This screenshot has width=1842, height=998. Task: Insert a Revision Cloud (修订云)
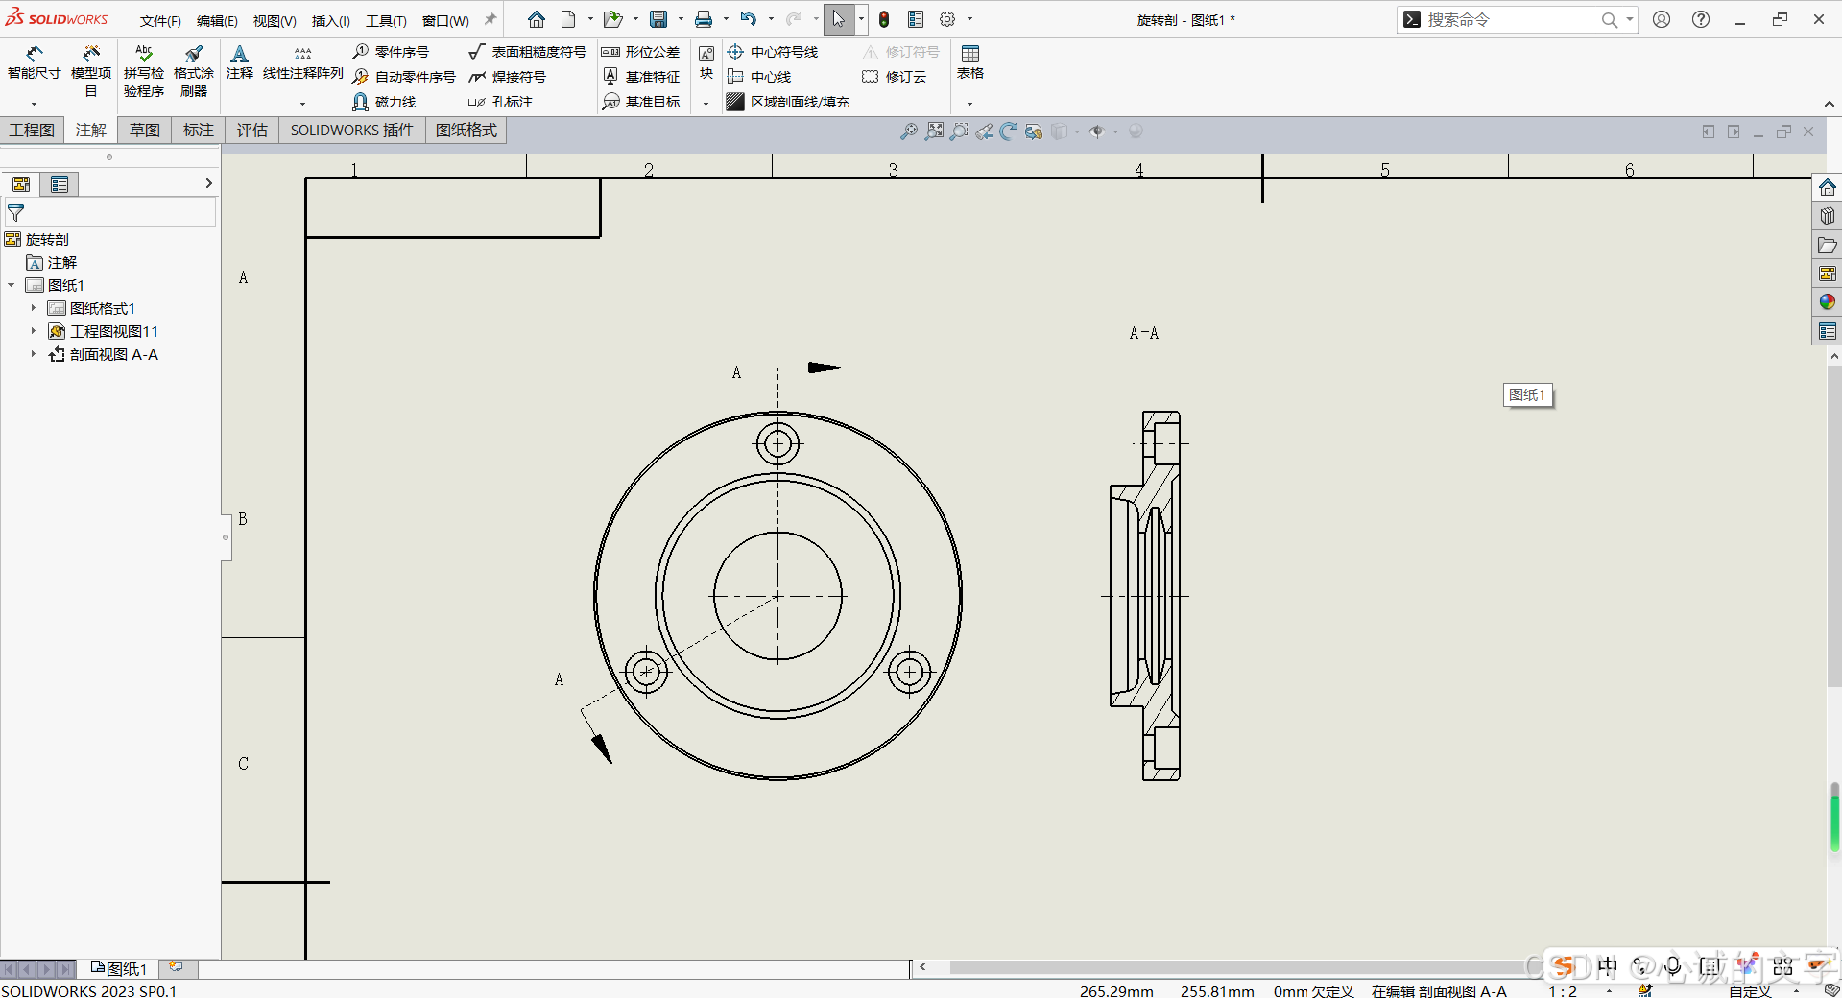coord(895,77)
